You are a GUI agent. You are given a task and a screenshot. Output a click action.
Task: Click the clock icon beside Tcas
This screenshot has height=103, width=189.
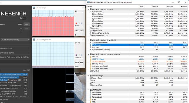[91, 80]
